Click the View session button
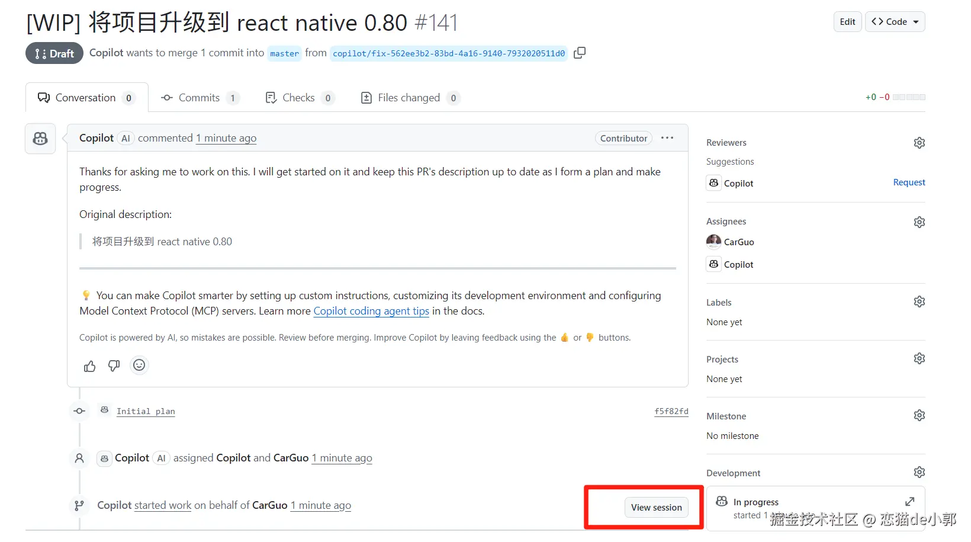The height and width of the screenshot is (542, 971). (x=656, y=507)
